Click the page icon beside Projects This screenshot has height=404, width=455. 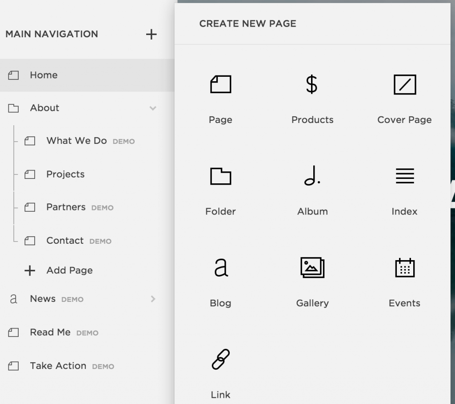(30, 174)
